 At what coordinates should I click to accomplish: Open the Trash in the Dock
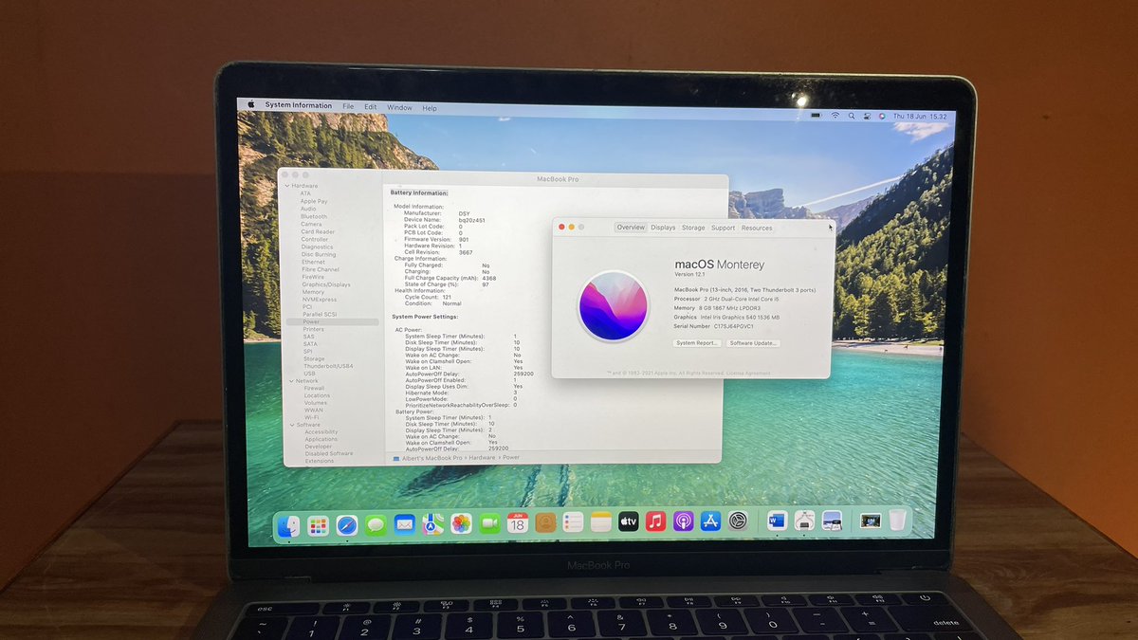tap(897, 520)
